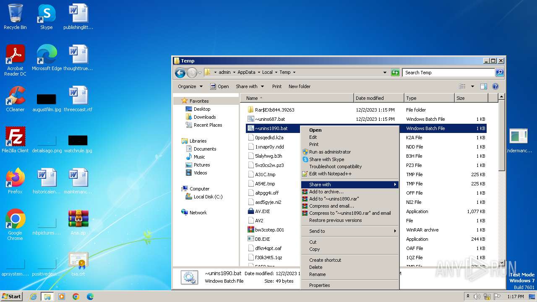
Task: Select Local Disk (C:) in navigation pane
Action: (208, 197)
